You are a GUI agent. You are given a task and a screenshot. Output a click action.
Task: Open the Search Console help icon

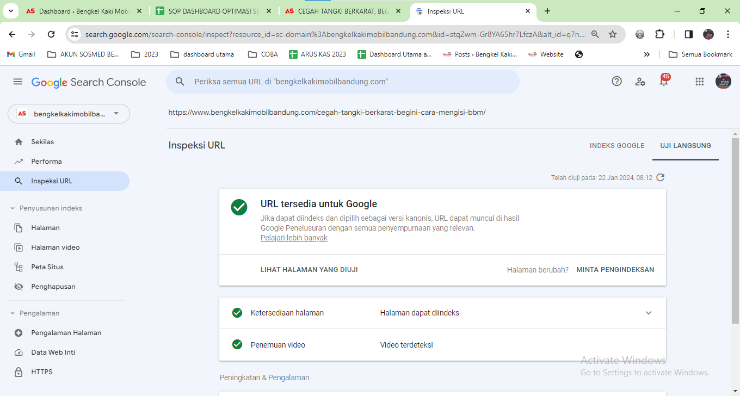(616, 81)
